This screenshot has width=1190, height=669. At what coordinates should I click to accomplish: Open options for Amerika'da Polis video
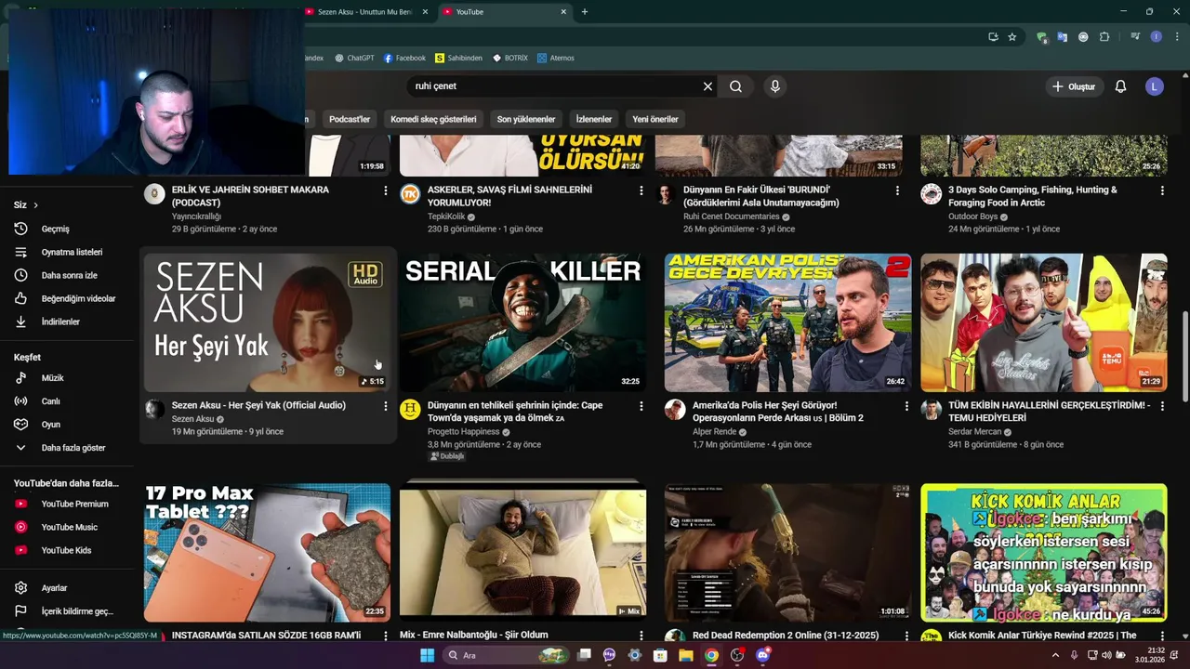point(906,406)
